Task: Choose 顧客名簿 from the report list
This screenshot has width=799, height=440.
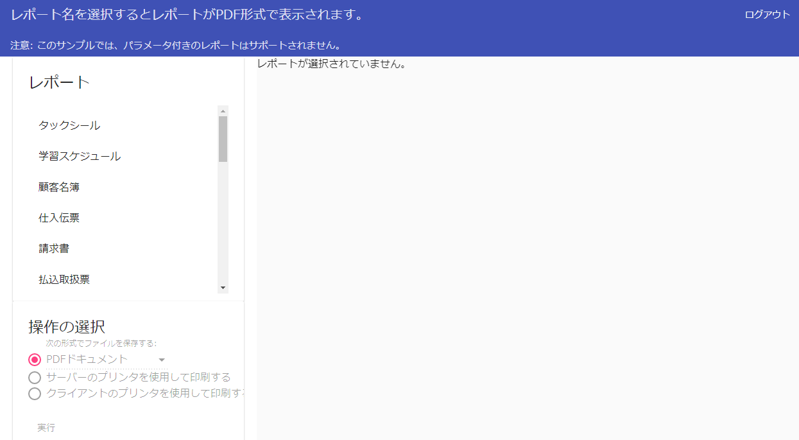Action: click(x=59, y=187)
